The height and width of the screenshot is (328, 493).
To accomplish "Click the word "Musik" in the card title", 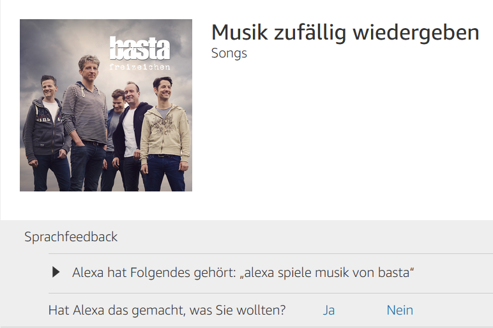I will tap(236, 32).
